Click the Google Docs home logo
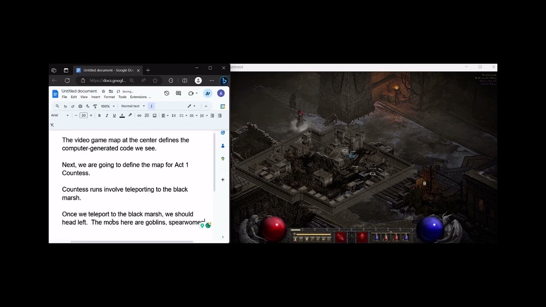 (55, 94)
